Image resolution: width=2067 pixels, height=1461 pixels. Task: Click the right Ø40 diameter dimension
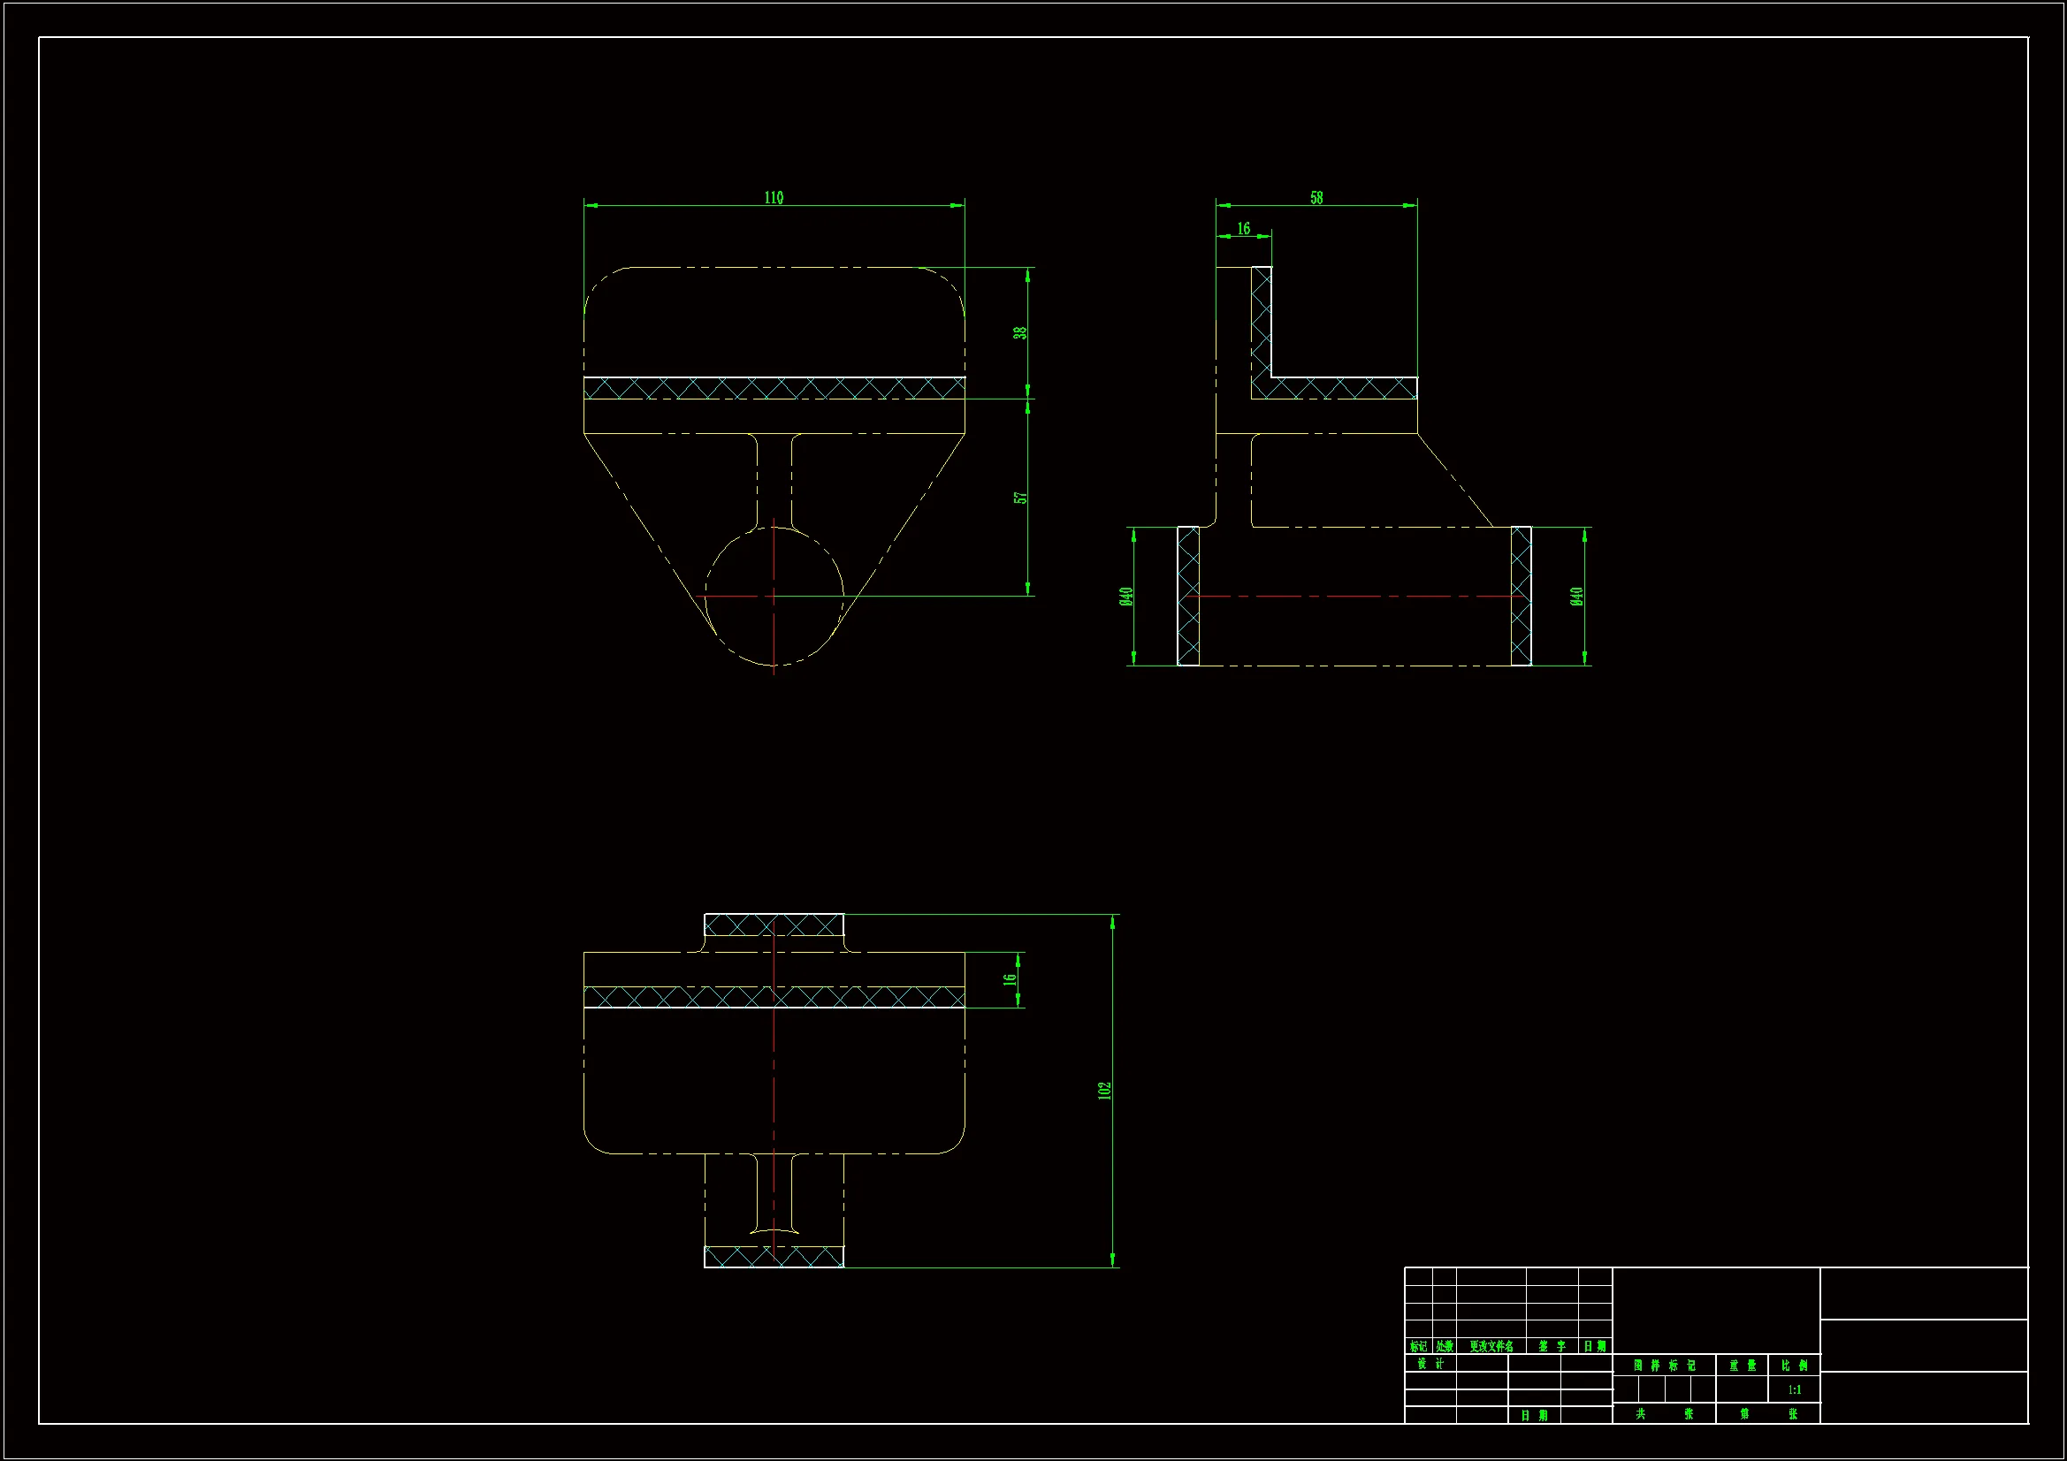click(1576, 596)
